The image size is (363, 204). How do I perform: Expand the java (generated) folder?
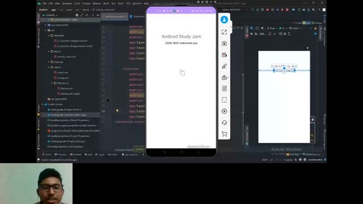(46, 25)
